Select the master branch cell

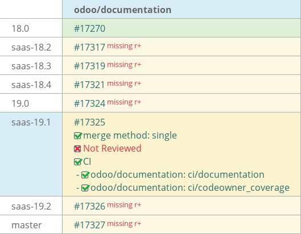coord(31,224)
